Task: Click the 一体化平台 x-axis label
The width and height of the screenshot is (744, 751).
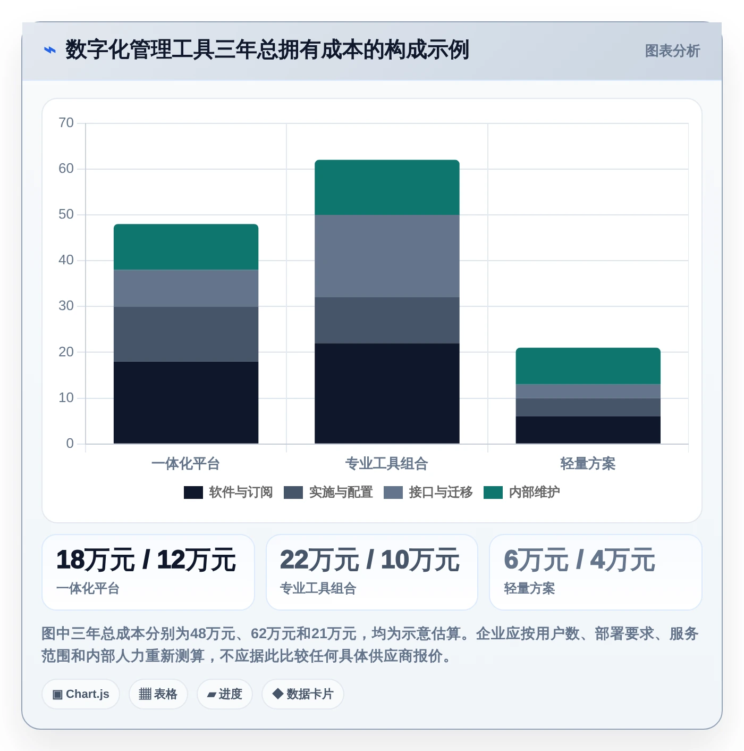Action: [186, 464]
